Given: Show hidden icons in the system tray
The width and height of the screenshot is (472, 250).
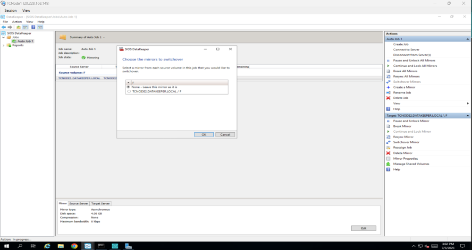Looking at the screenshot, I should pyautogui.click(x=413, y=246).
